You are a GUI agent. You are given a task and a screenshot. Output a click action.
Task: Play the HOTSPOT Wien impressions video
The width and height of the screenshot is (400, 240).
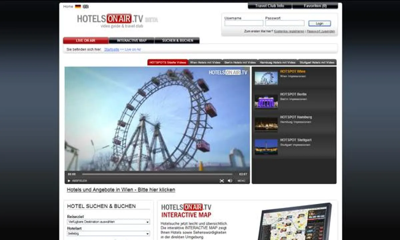pos(266,77)
